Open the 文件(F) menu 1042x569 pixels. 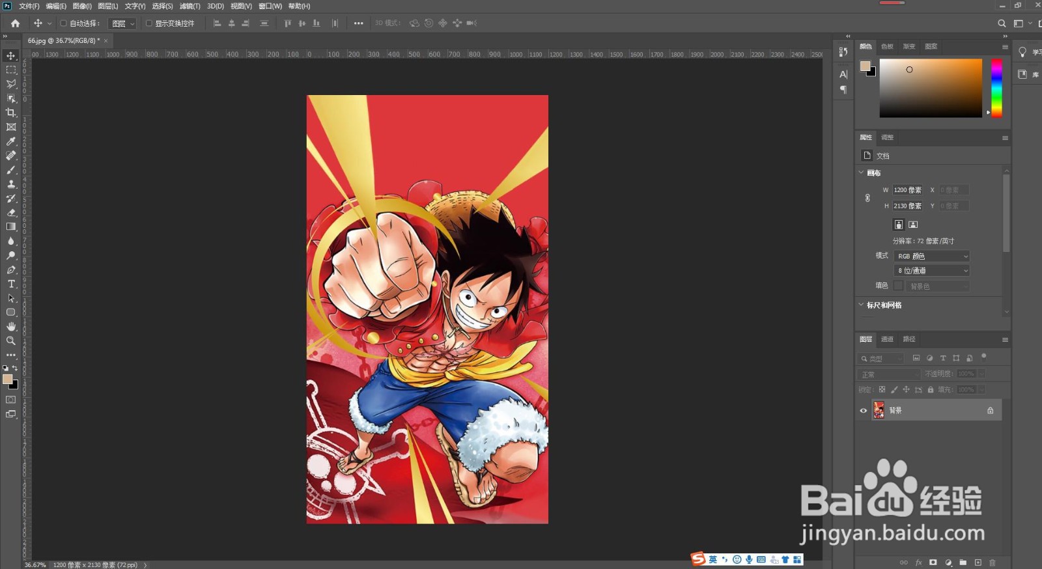click(x=29, y=6)
